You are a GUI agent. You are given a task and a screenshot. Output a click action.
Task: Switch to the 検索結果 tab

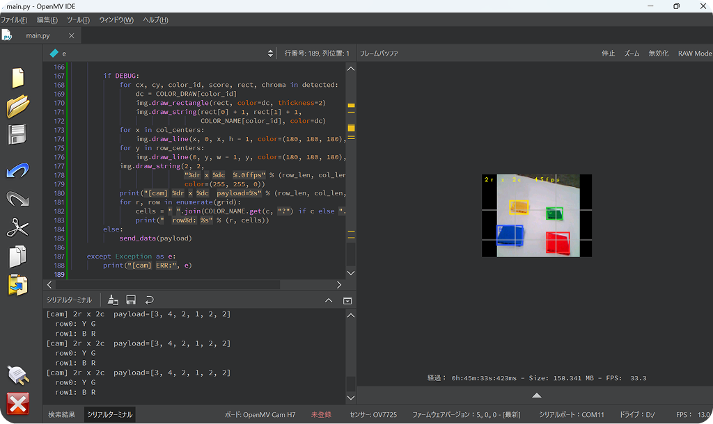[61, 414]
